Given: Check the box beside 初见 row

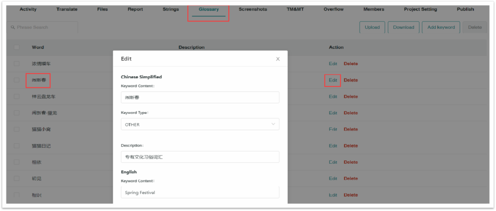Looking at the screenshot, I should pos(17,178).
